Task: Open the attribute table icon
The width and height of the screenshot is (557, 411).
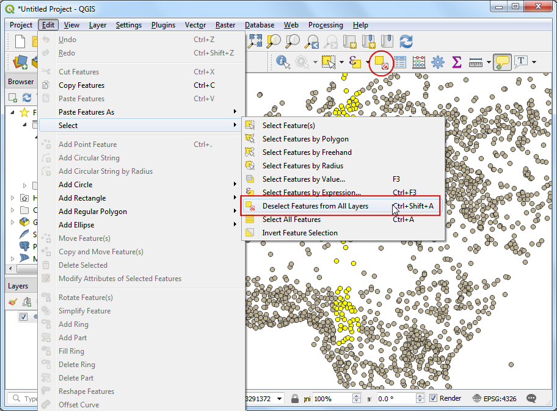Action: [x=400, y=62]
